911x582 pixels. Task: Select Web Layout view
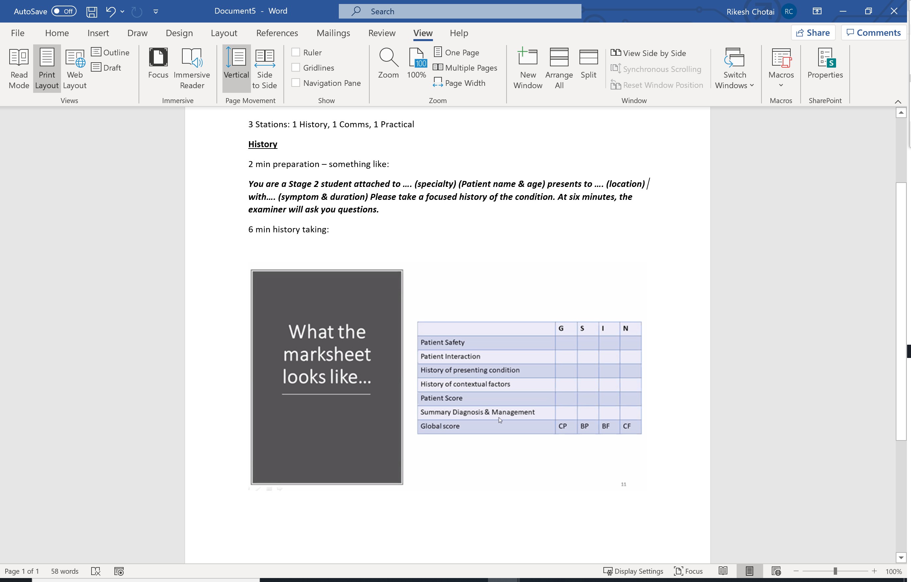coord(75,69)
